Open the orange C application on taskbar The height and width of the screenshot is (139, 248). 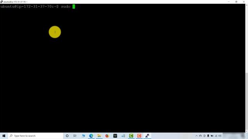[x=139, y=136]
